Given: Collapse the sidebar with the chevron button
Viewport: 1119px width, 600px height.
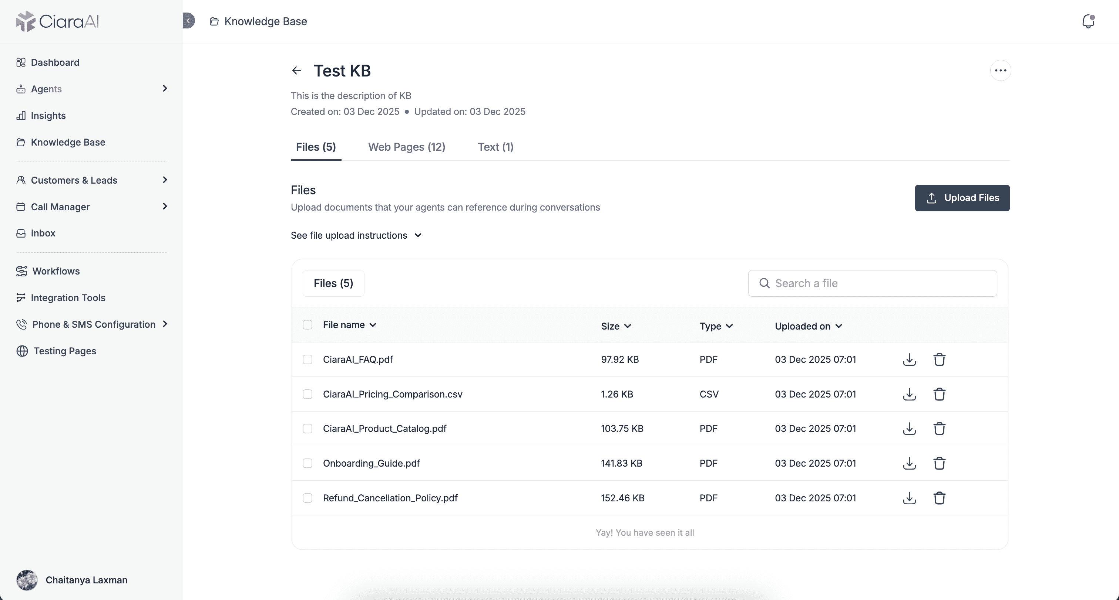Looking at the screenshot, I should (188, 21).
